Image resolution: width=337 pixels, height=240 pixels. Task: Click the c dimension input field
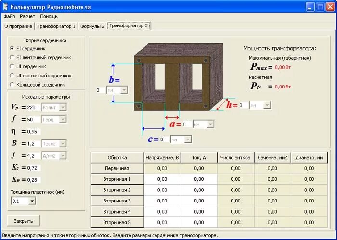pyautogui.click(x=165, y=139)
